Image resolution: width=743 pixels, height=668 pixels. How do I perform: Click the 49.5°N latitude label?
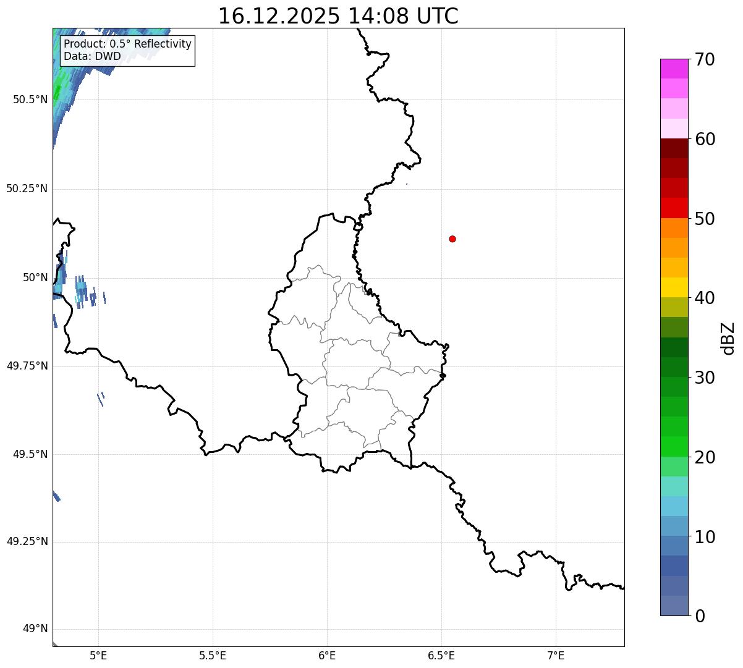[30, 454]
